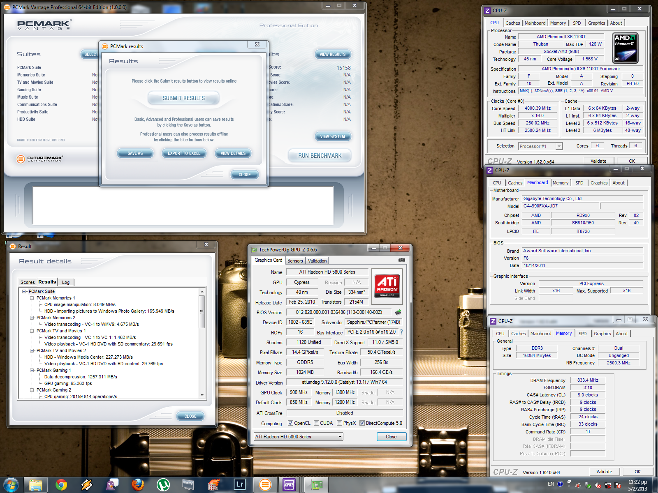Open the Log tab in Result details

(x=66, y=282)
